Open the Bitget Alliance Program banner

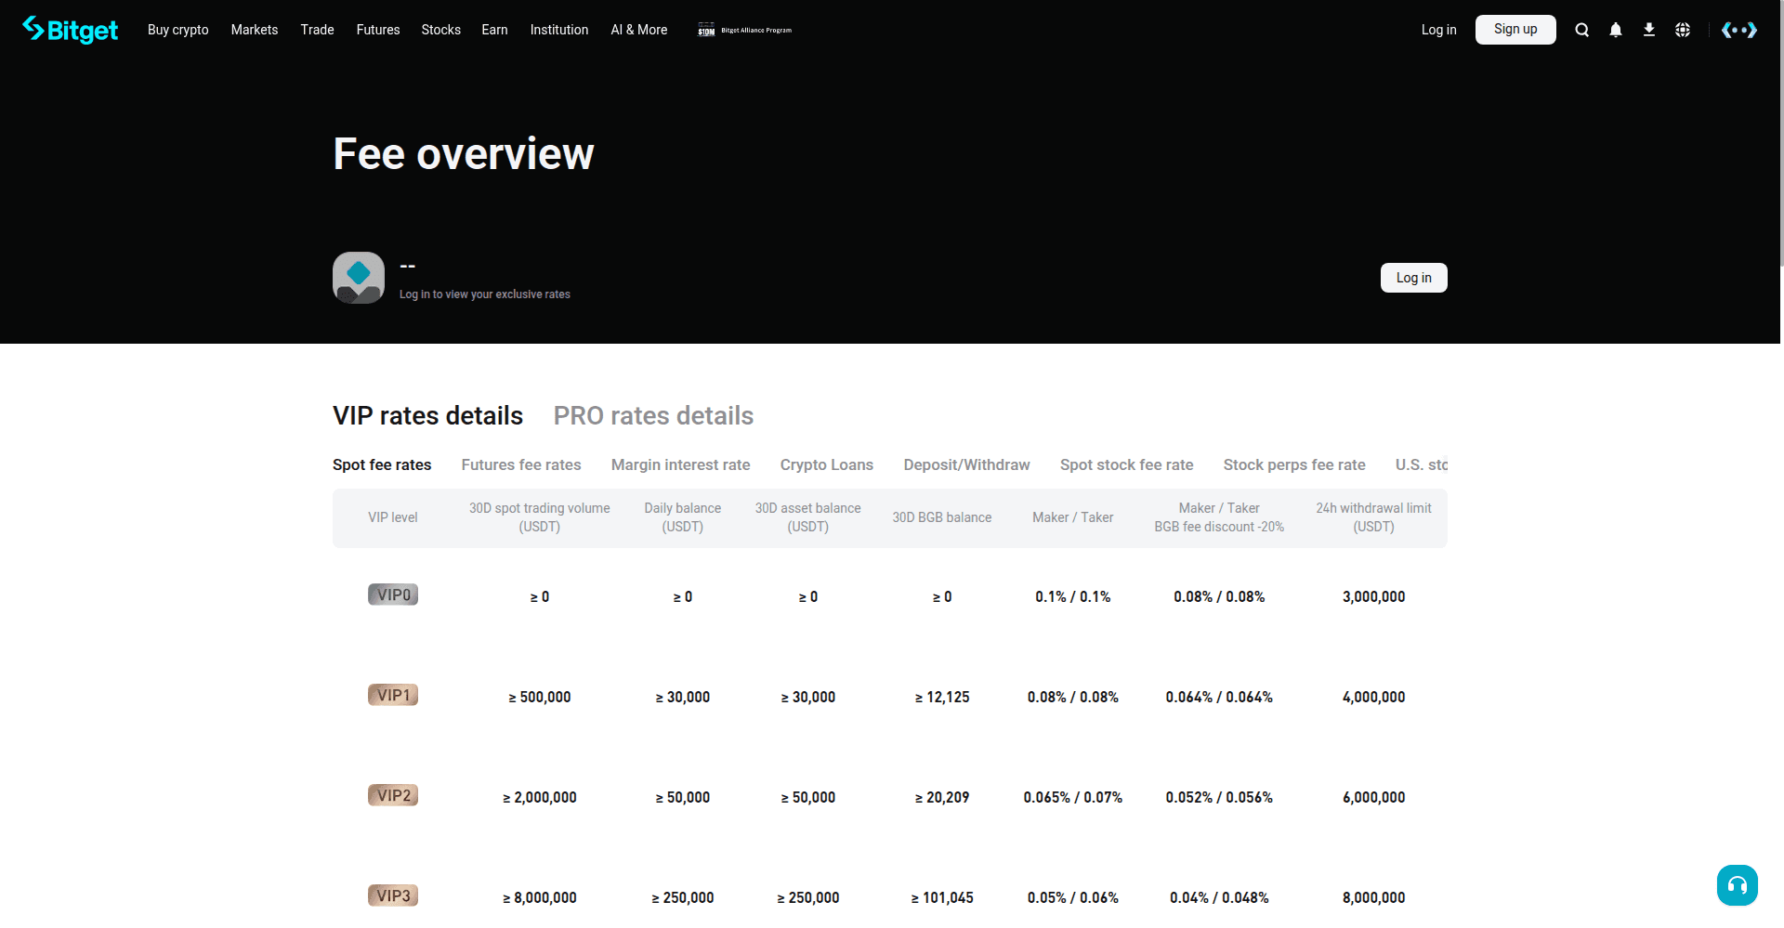click(x=745, y=30)
